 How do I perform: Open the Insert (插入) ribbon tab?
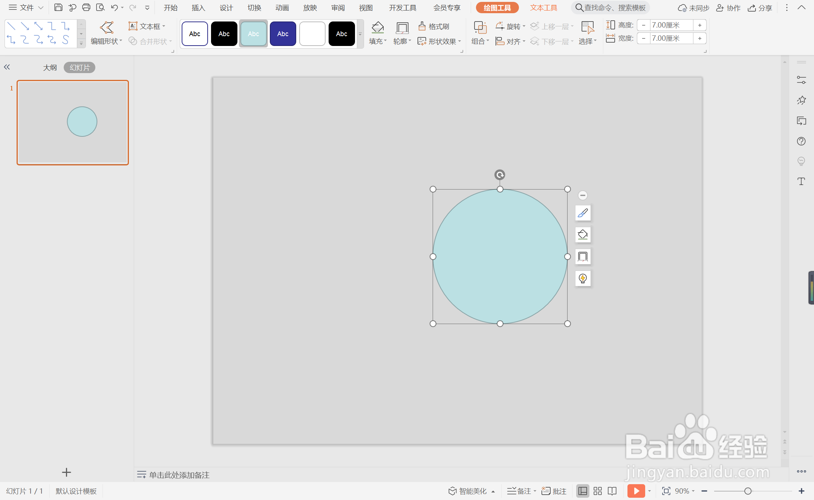click(198, 8)
